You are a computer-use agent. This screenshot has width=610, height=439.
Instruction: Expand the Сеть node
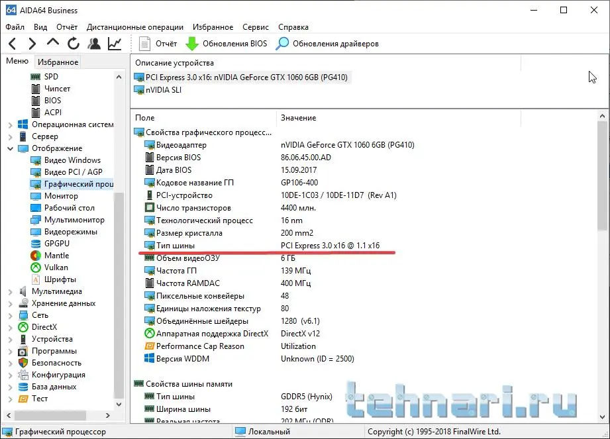pyautogui.click(x=10, y=315)
